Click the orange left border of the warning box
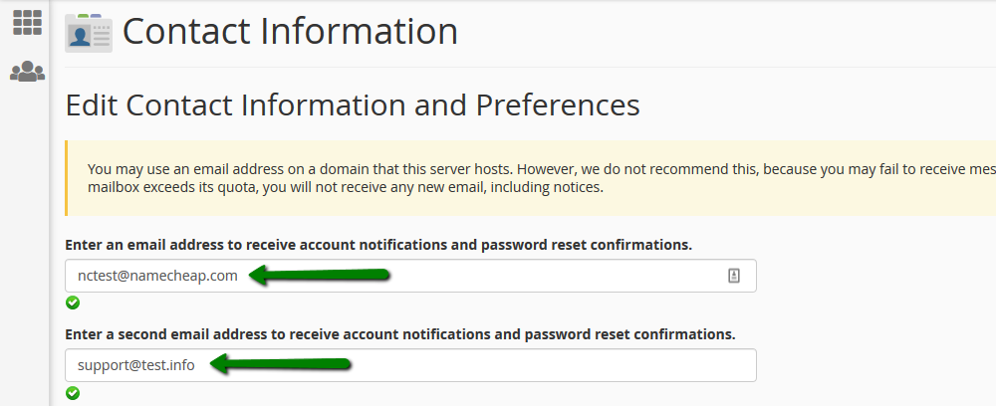Screen dimensions: 996x406 point(66,178)
